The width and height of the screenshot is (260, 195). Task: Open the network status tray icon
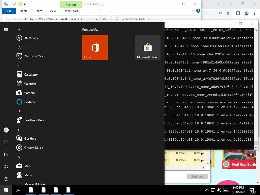(x=213, y=190)
